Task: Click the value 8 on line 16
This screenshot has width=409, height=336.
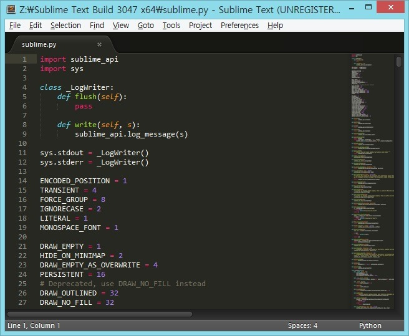Action: click(103, 199)
